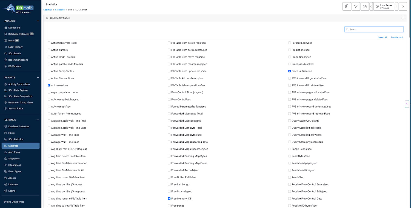Click the Parameter Comparison icon
The height and width of the screenshot is (208, 411).
6,102
